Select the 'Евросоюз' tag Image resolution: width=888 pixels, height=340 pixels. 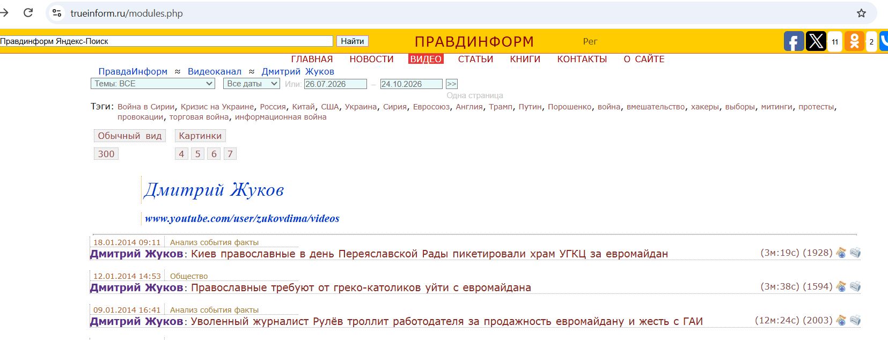(431, 107)
